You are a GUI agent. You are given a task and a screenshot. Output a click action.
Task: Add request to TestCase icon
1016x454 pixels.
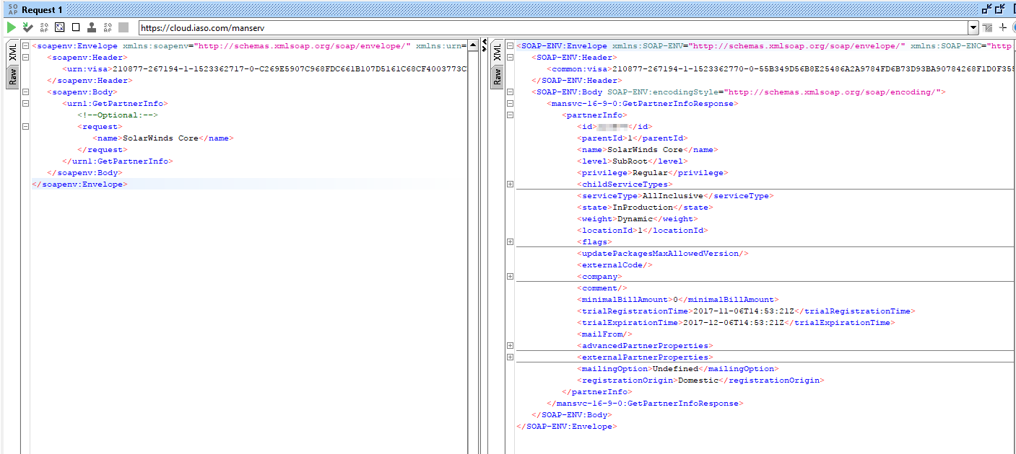[27, 27]
